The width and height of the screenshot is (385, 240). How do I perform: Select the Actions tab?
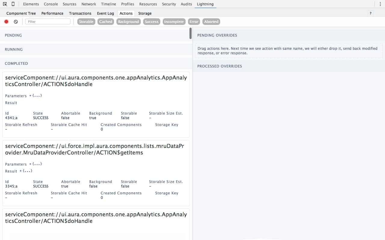[x=126, y=13]
